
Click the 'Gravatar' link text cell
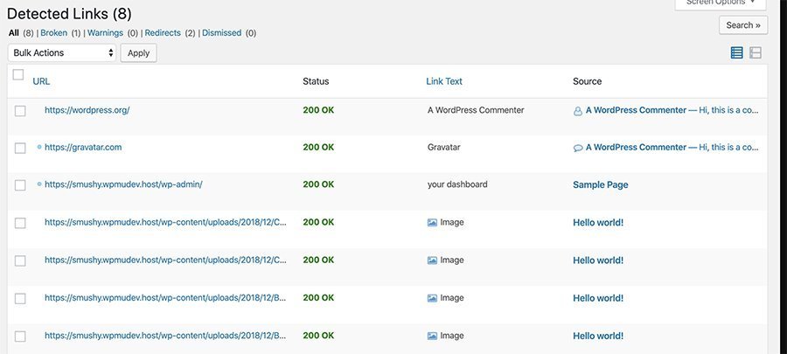coord(443,147)
